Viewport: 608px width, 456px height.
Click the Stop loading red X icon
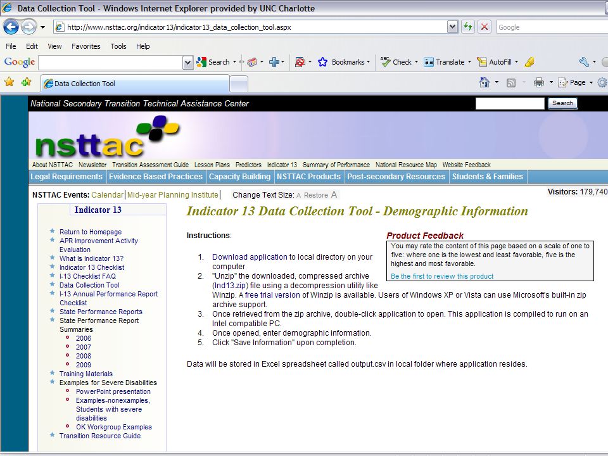click(484, 27)
